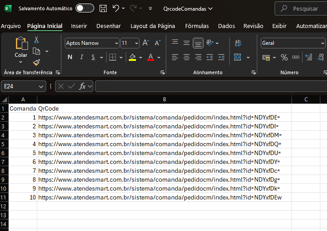Click the Undo arrow icon
The width and height of the screenshot is (327, 231).
[x=116, y=8]
